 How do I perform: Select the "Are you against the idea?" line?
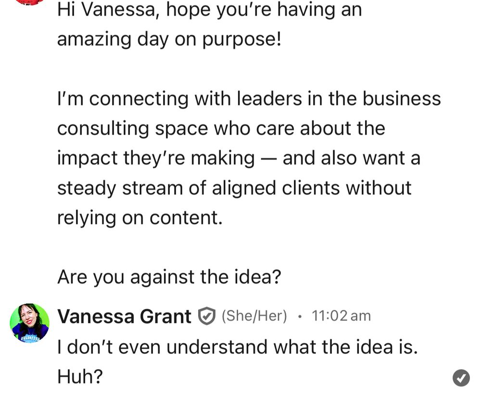point(169,277)
